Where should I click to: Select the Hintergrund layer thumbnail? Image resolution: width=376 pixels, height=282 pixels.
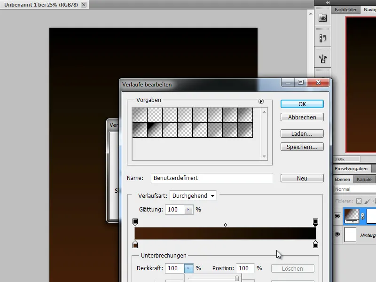(350, 235)
